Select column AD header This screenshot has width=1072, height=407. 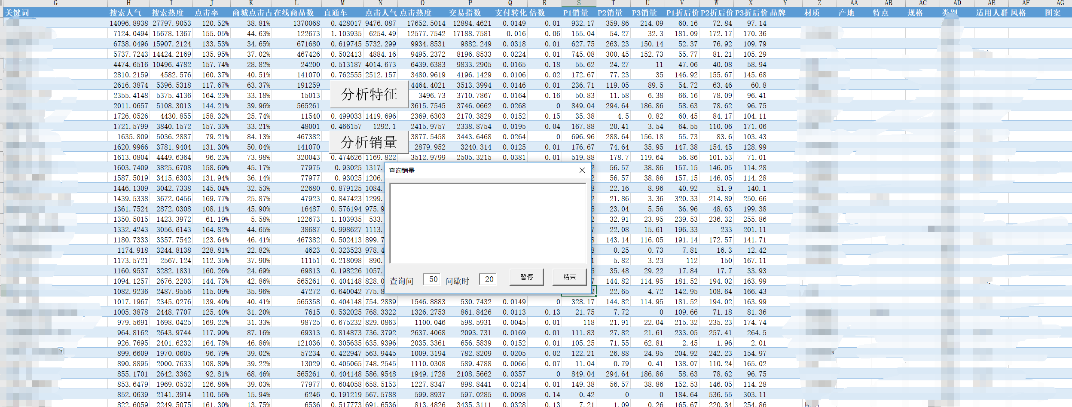click(957, 3)
